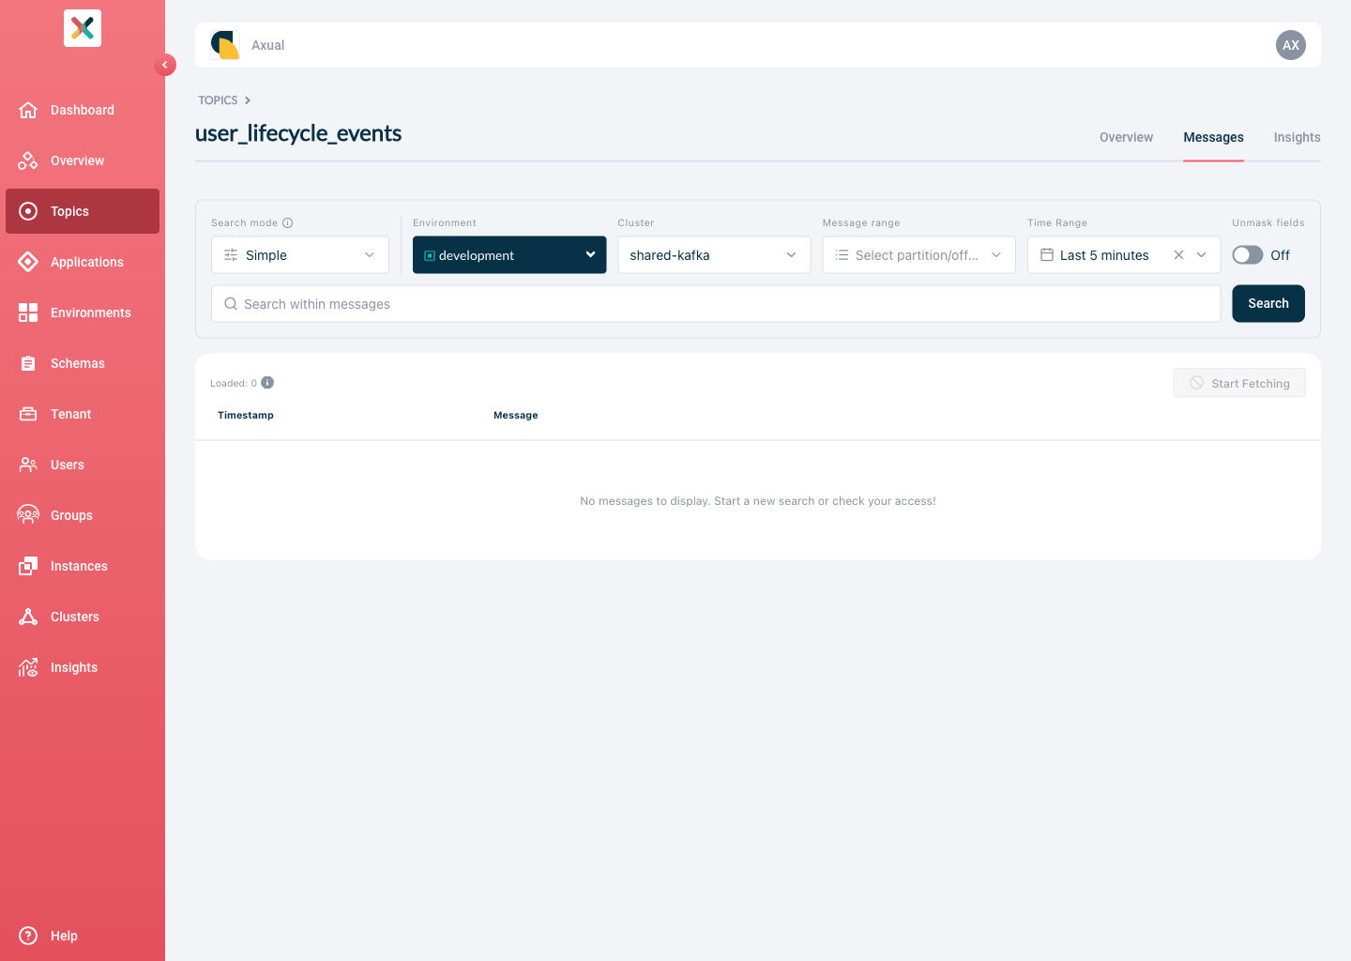Click the Instances icon in sidebar
Screen dimensions: 1351x961
coord(28,566)
